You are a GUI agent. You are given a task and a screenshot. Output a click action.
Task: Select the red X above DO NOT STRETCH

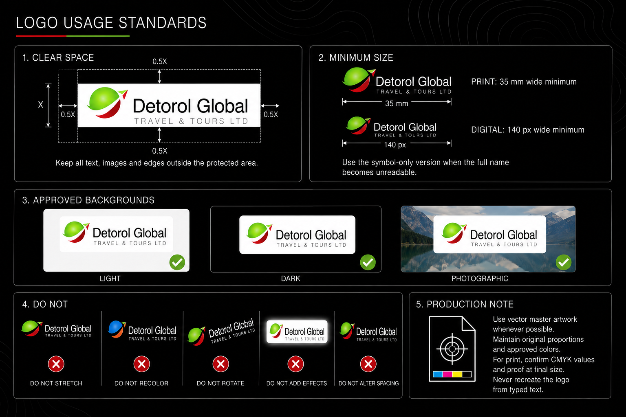click(x=56, y=364)
